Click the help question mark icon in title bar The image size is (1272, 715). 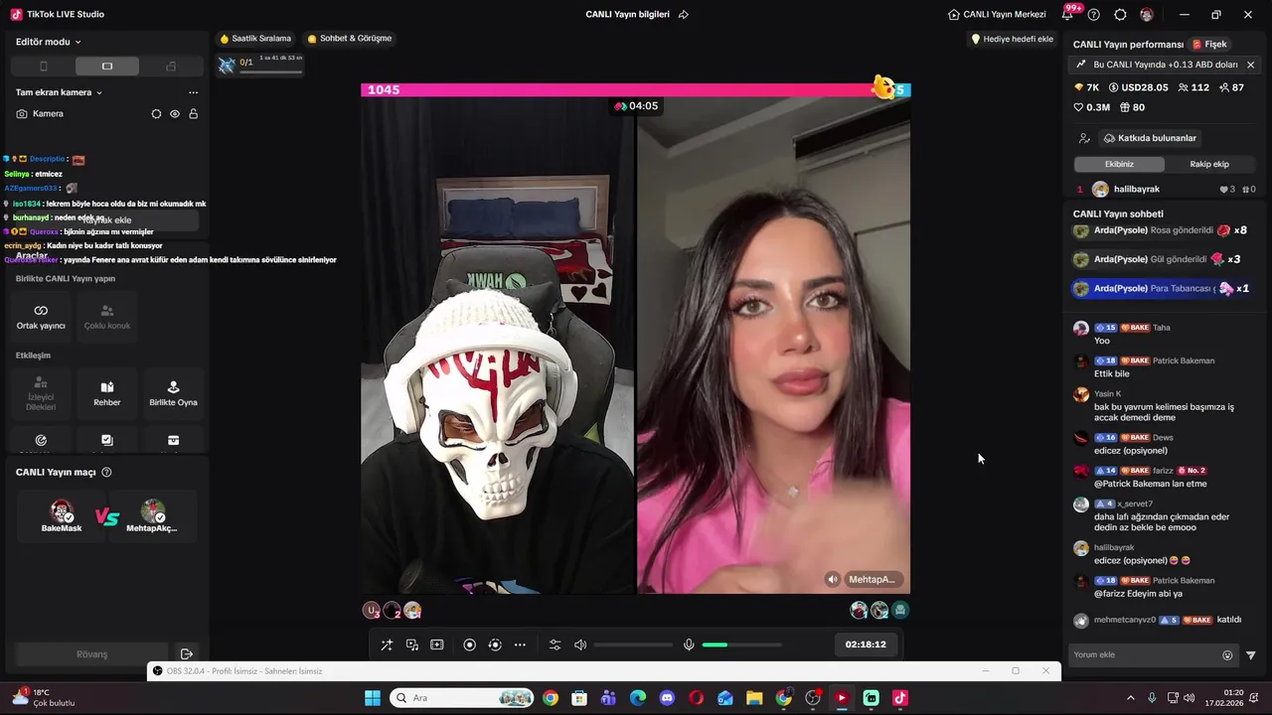click(x=1094, y=15)
